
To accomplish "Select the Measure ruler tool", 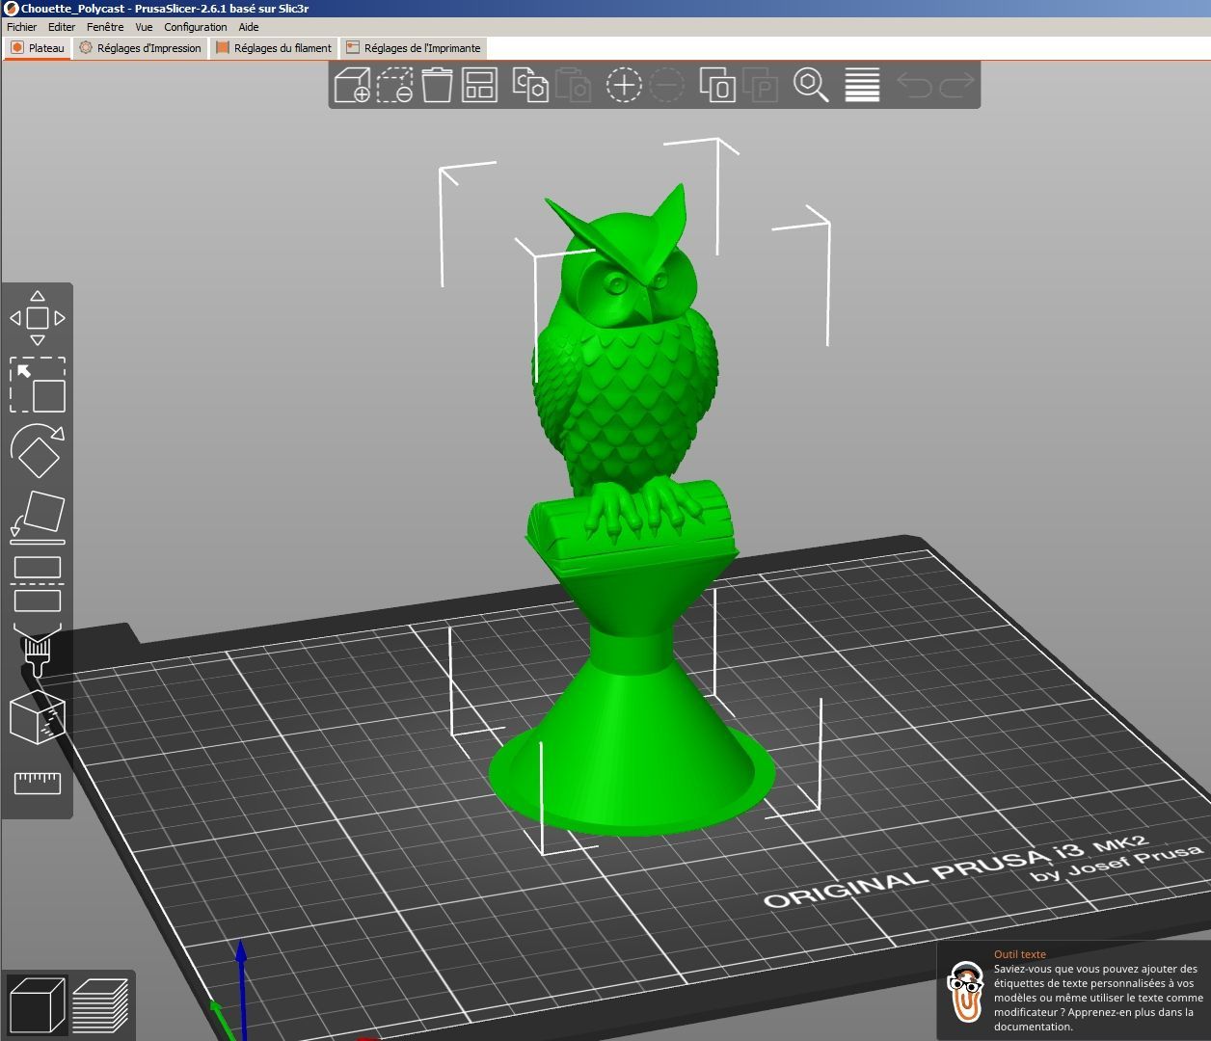I will click(38, 783).
